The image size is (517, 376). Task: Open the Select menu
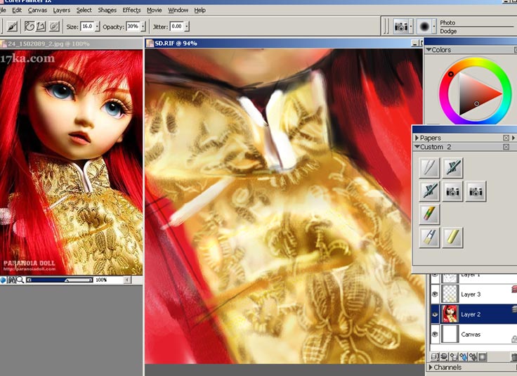(84, 11)
